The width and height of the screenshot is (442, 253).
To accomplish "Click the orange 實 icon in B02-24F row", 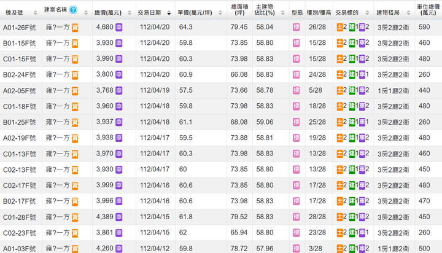I will click(75, 75).
